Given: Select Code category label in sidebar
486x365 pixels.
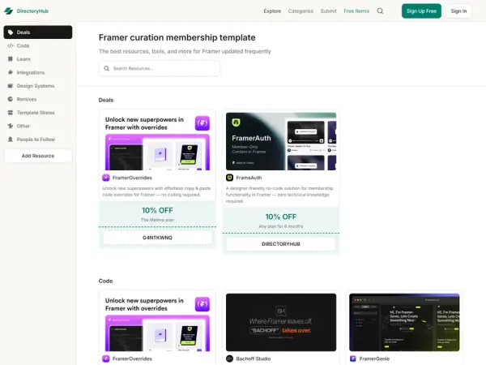Looking at the screenshot, I should click(23, 45).
